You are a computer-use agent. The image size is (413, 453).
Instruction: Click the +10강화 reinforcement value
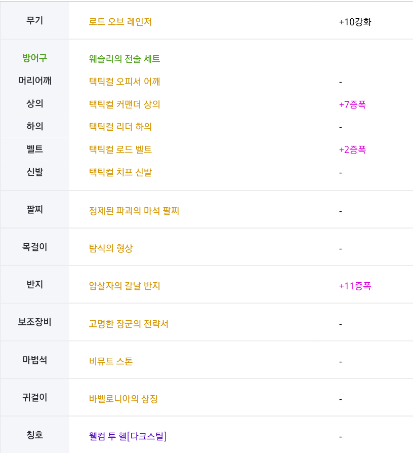[x=355, y=22]
